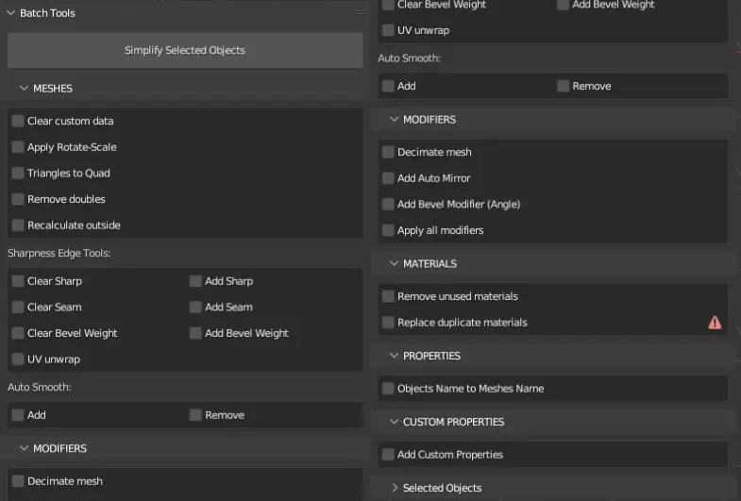Image resolution: width=741 pixels, height=501 pixels.
Task: Collapse MODIFIERS section in the right panel
Action: coord(394,120)
